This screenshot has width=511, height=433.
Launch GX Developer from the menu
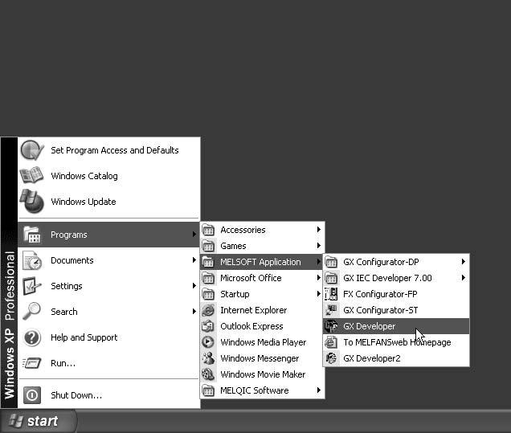[396, 326]
